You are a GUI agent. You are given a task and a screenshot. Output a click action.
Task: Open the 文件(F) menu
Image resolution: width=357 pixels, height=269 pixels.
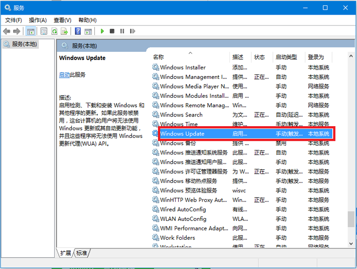[x=13, y=20]
